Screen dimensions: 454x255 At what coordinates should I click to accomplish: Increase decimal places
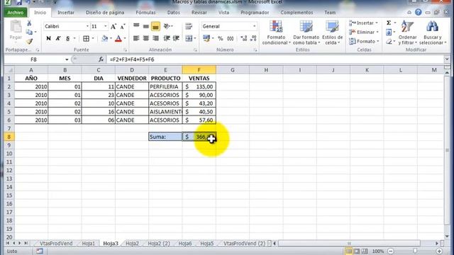[x=244, y=38]
